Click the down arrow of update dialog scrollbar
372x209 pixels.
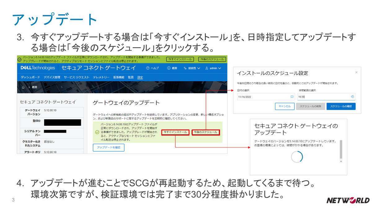(x=341, y=161)
